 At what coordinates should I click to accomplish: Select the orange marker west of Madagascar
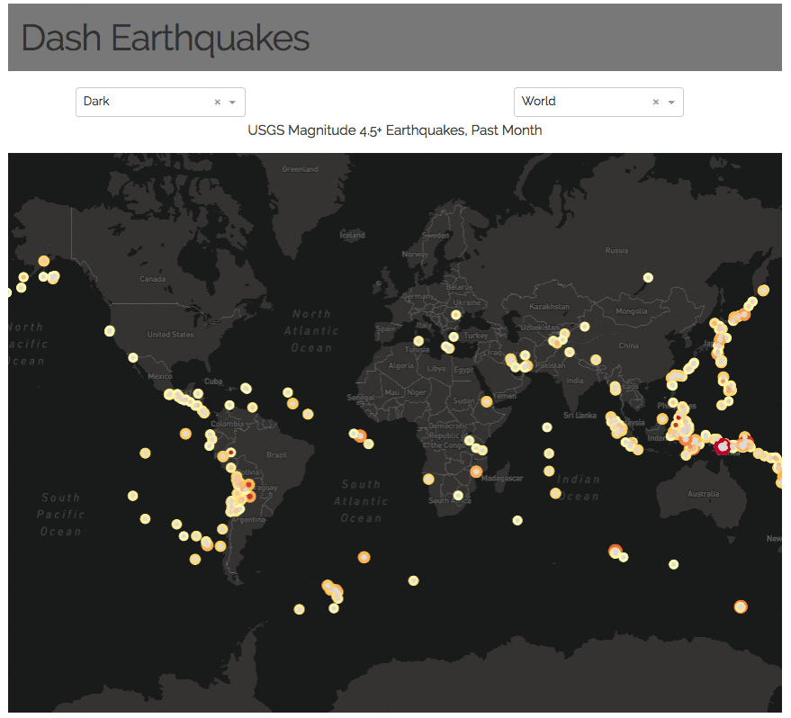[476, 471]
